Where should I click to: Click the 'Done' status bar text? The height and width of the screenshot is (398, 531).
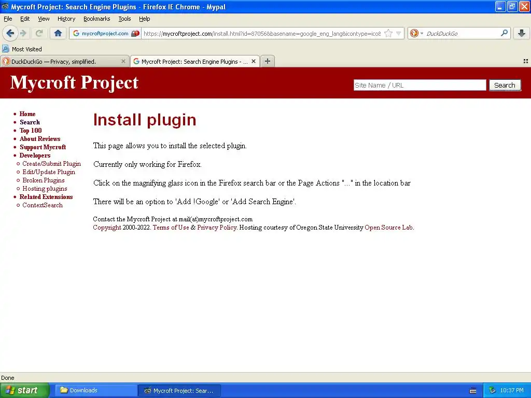[x=7, y=378]
